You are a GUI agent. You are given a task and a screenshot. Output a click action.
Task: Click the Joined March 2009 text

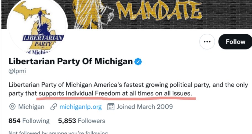click(145, 107)
